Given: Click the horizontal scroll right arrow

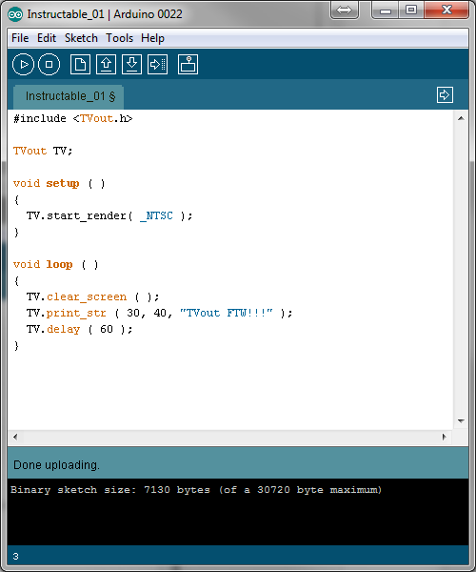Looking at the screenshot, I should click(x=444, y=437).
